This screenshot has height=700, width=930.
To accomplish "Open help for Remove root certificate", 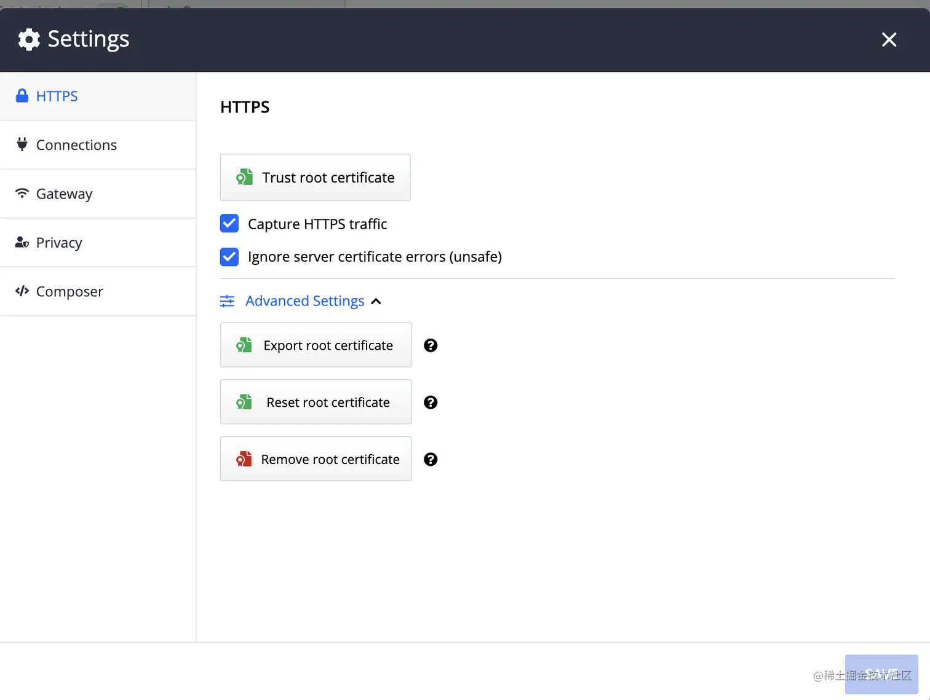I will [431, 460].
